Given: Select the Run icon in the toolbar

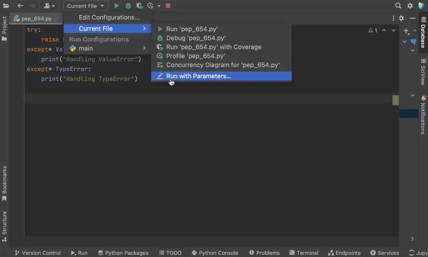Looking at the screenshot, I should (116, 6).
